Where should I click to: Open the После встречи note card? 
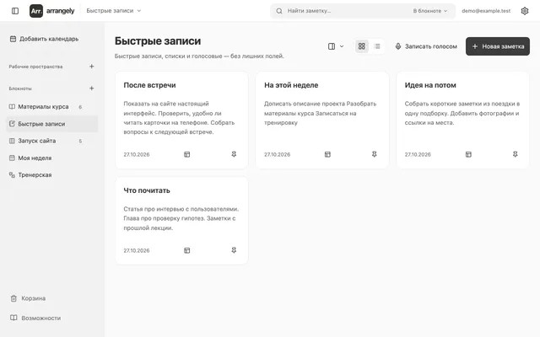click(181, 120)
